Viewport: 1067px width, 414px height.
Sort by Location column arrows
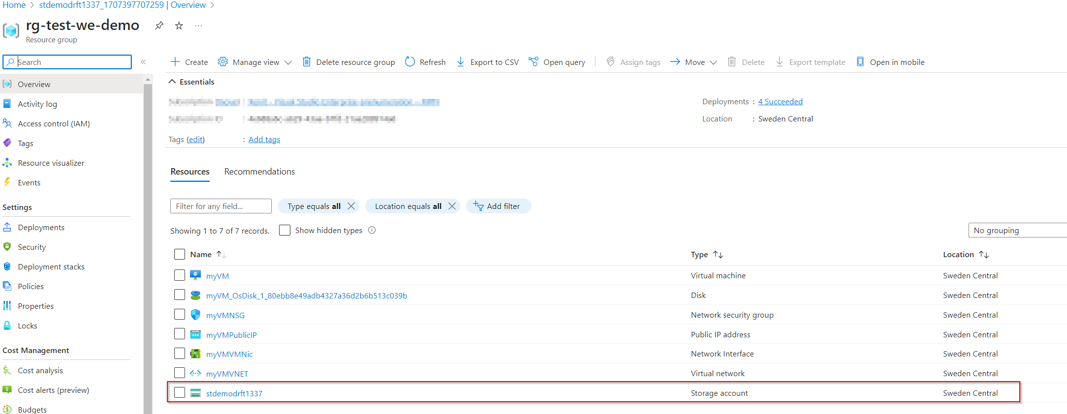point(984,254)
